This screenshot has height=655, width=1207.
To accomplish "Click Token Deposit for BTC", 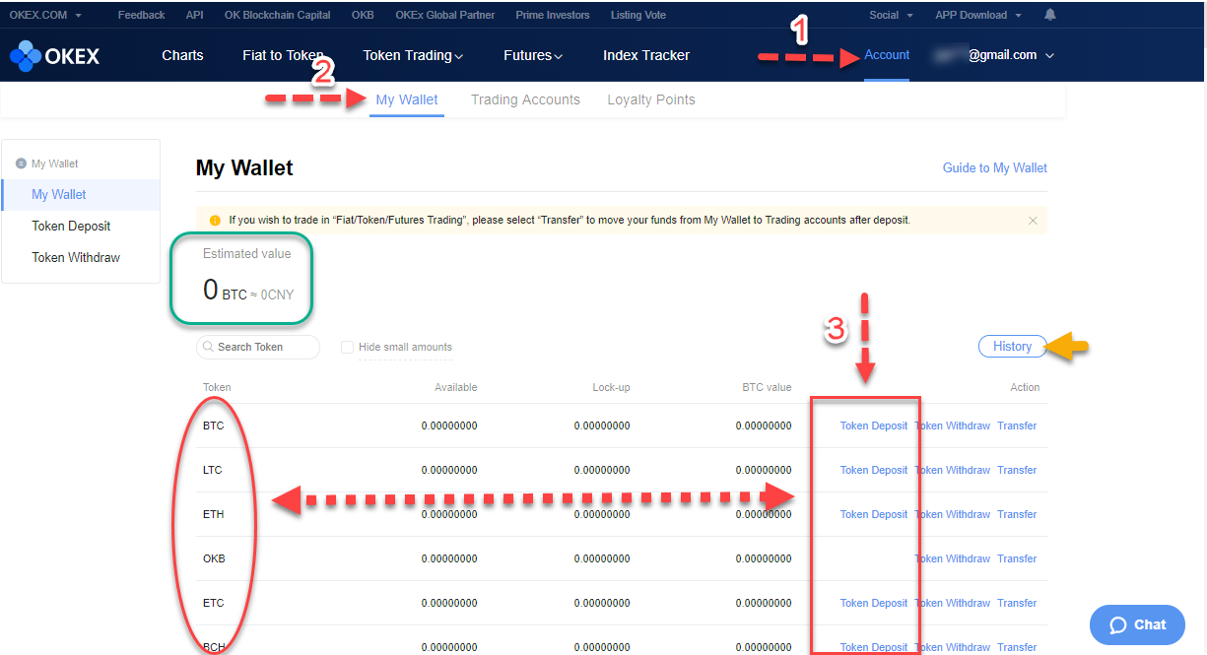I will (874, 426).
